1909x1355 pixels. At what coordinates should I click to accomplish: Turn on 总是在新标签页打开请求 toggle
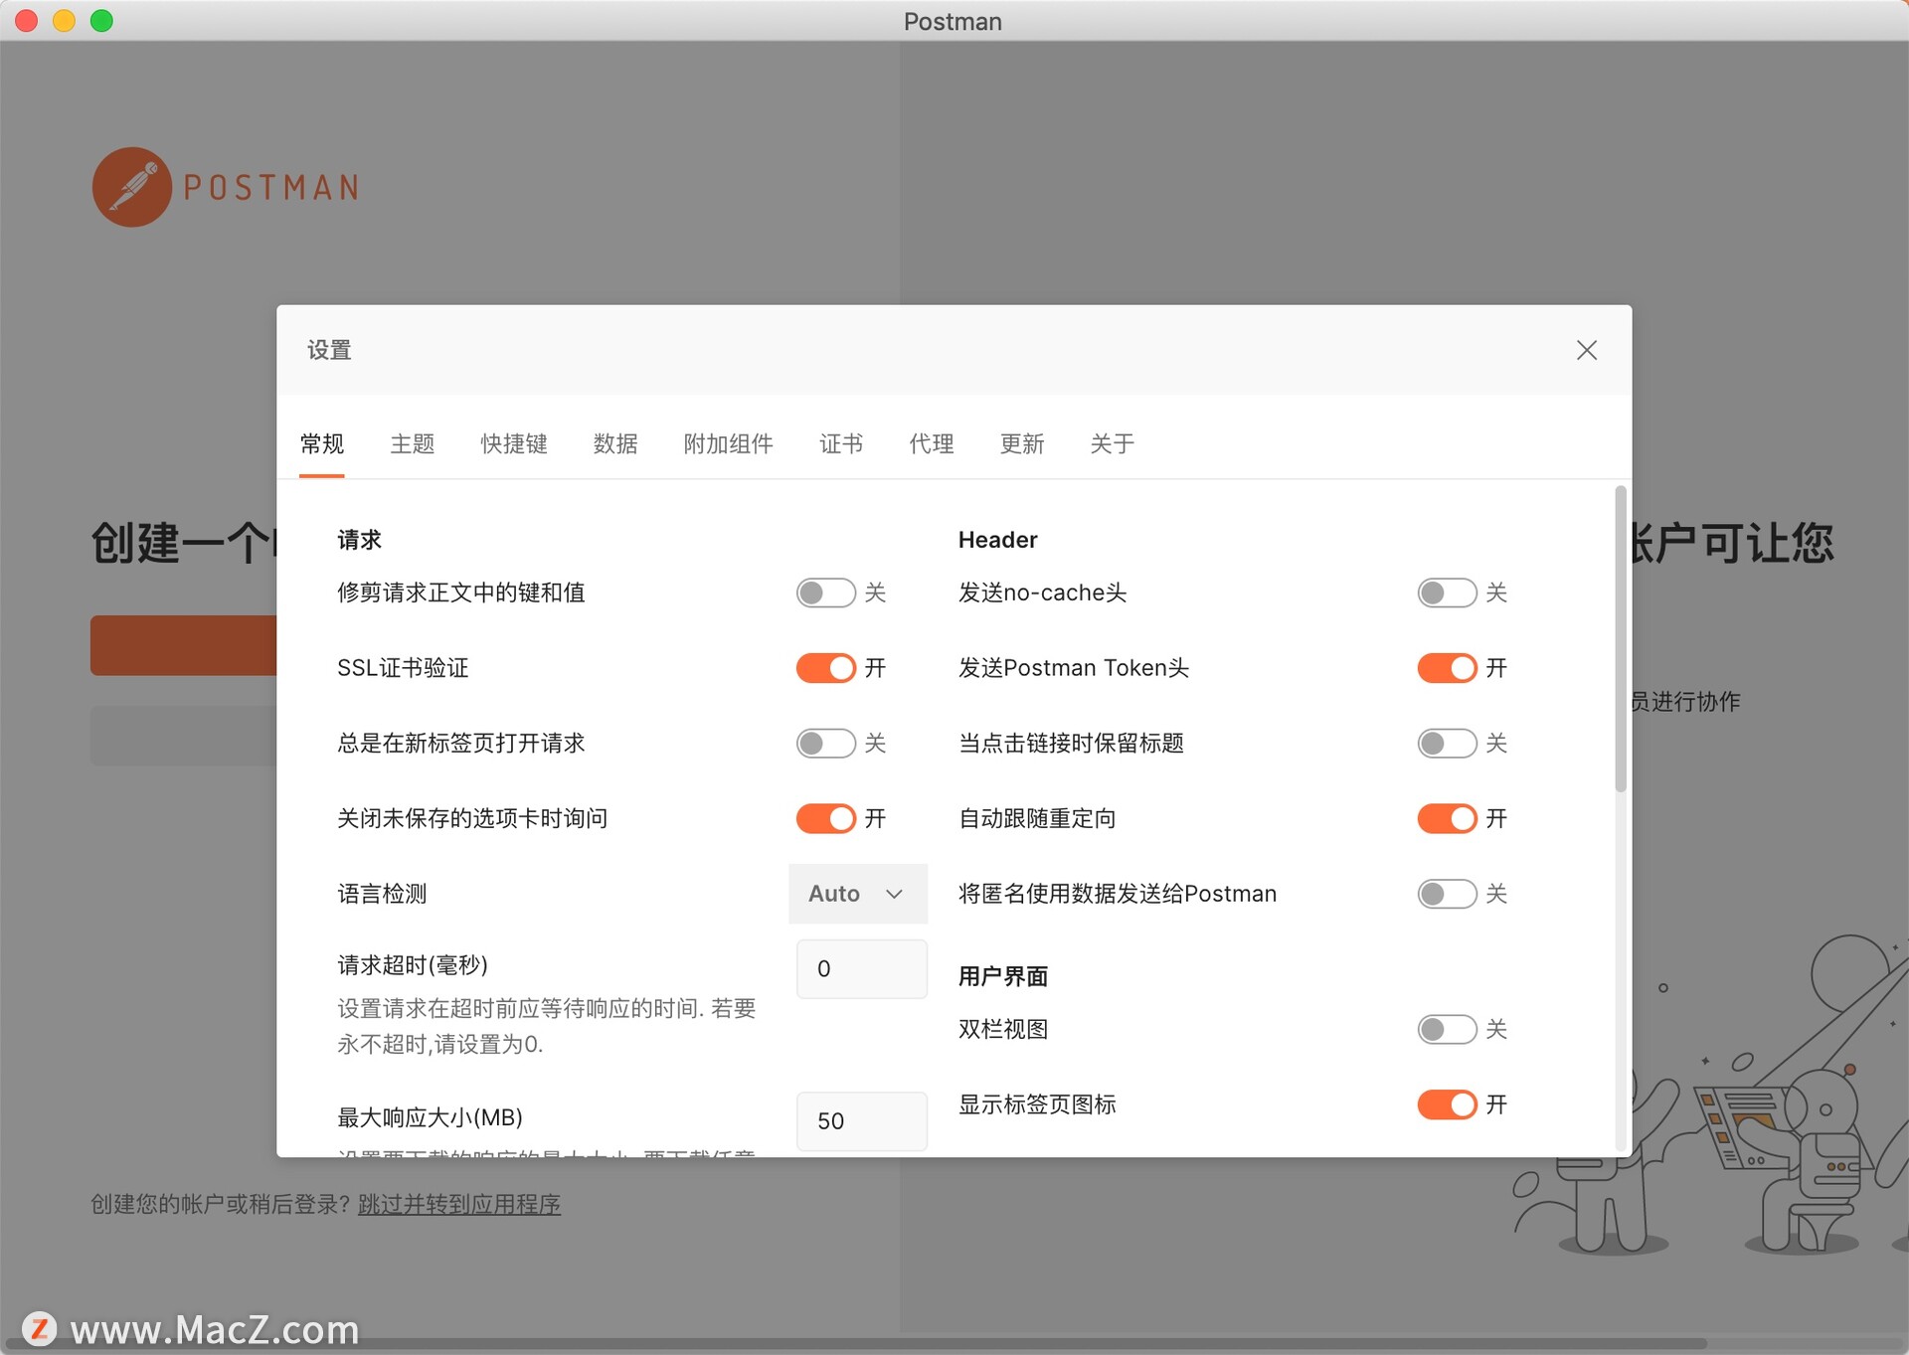click(x=825, y=744)
